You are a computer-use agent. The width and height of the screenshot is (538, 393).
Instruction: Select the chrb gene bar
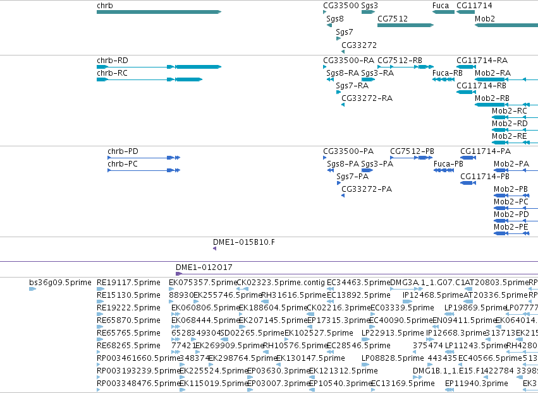159,12
